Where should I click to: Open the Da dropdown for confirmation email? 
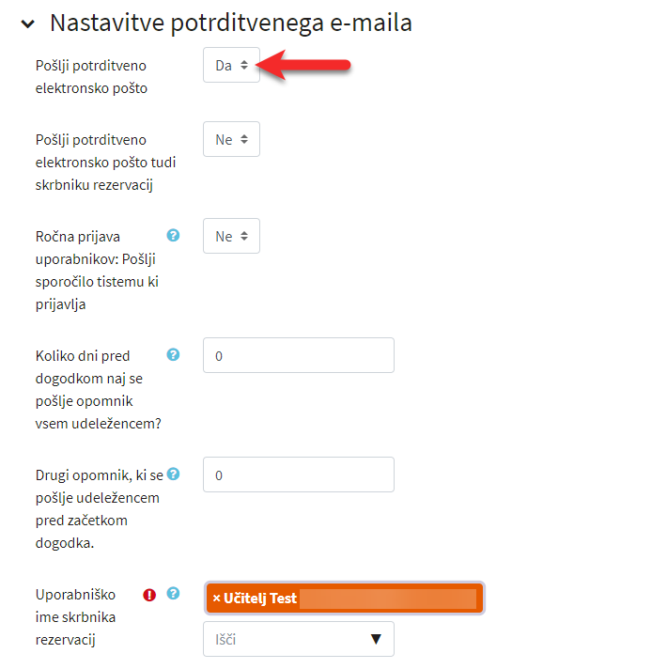pos(231,65)
